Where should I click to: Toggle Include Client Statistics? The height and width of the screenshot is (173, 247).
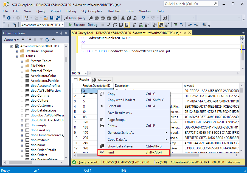pyautogui.click(x=147, y=25)
